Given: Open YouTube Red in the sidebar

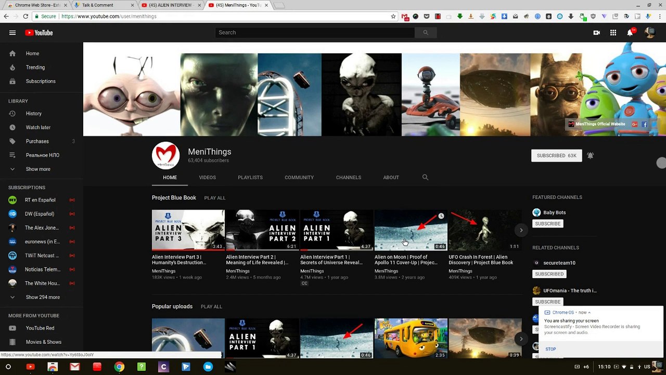Looking at the screenshot, I should pos(40,328).
